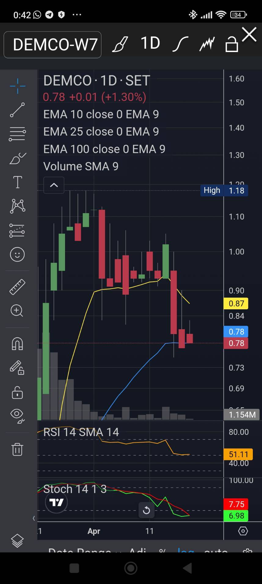Tap the red 0.78 last price label
The height and width of the screenshot is (584, 262).
pos(236,343)
